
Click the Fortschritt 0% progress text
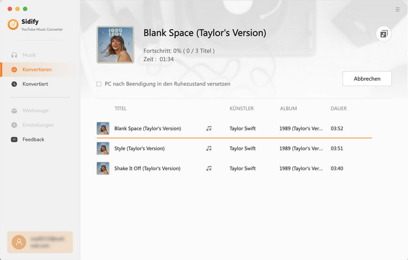tap(179, 51)
